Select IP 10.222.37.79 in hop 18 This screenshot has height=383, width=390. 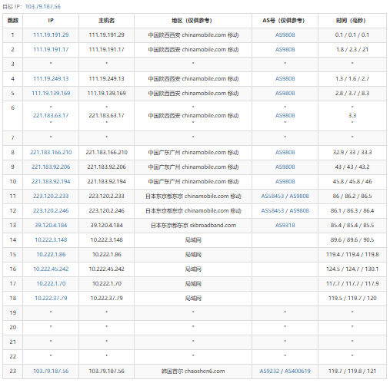coord(51,298)
